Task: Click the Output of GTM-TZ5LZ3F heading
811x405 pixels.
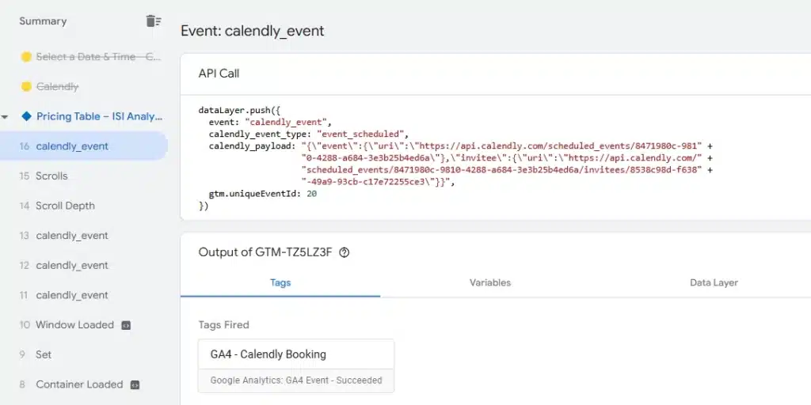Action: click(x=265, y=252)
